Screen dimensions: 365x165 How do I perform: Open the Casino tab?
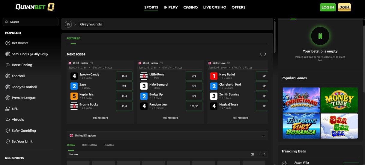click(x=190, y=7)
